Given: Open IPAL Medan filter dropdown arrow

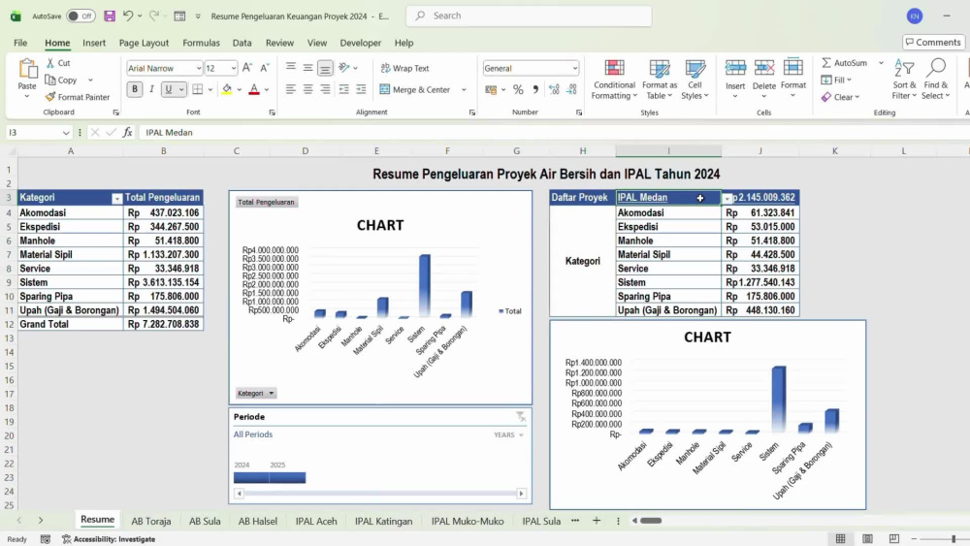Looking at the screenshot, I should pyautogui.click(x=727, y=199).
